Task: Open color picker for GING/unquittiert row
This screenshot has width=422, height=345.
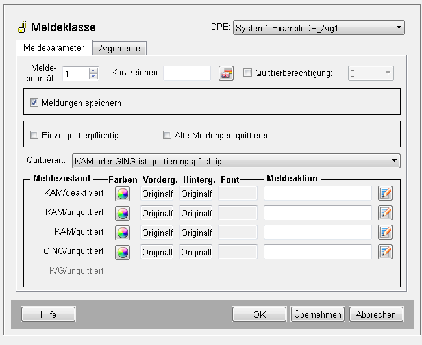Action: pos(123,252)
